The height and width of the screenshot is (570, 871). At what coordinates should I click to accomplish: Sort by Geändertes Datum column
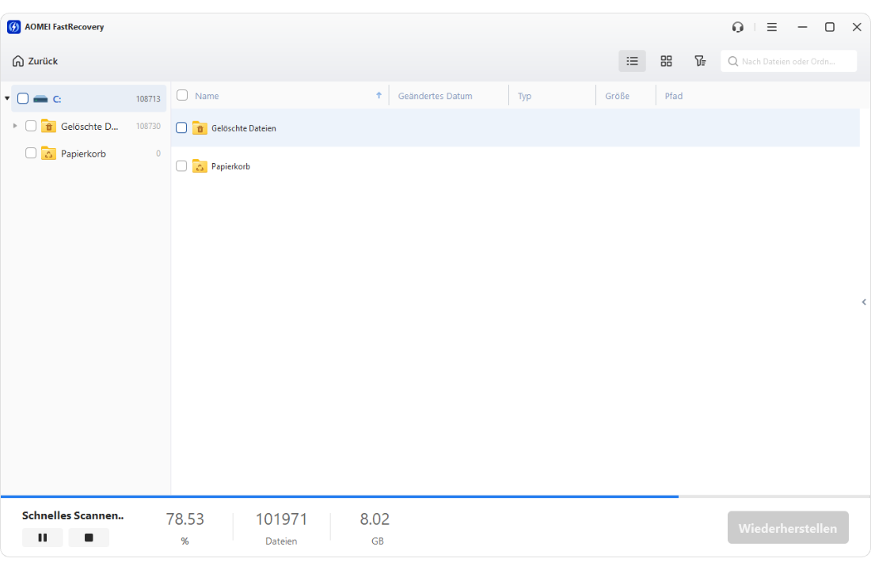tap(435, 96)
